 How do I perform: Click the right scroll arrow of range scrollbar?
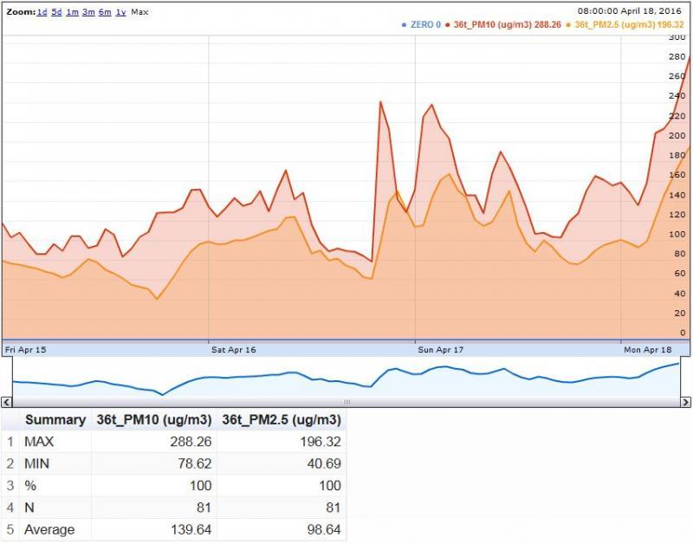(687, 402)
